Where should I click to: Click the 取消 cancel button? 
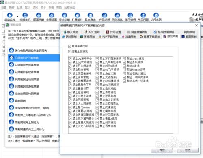[188, 150]
